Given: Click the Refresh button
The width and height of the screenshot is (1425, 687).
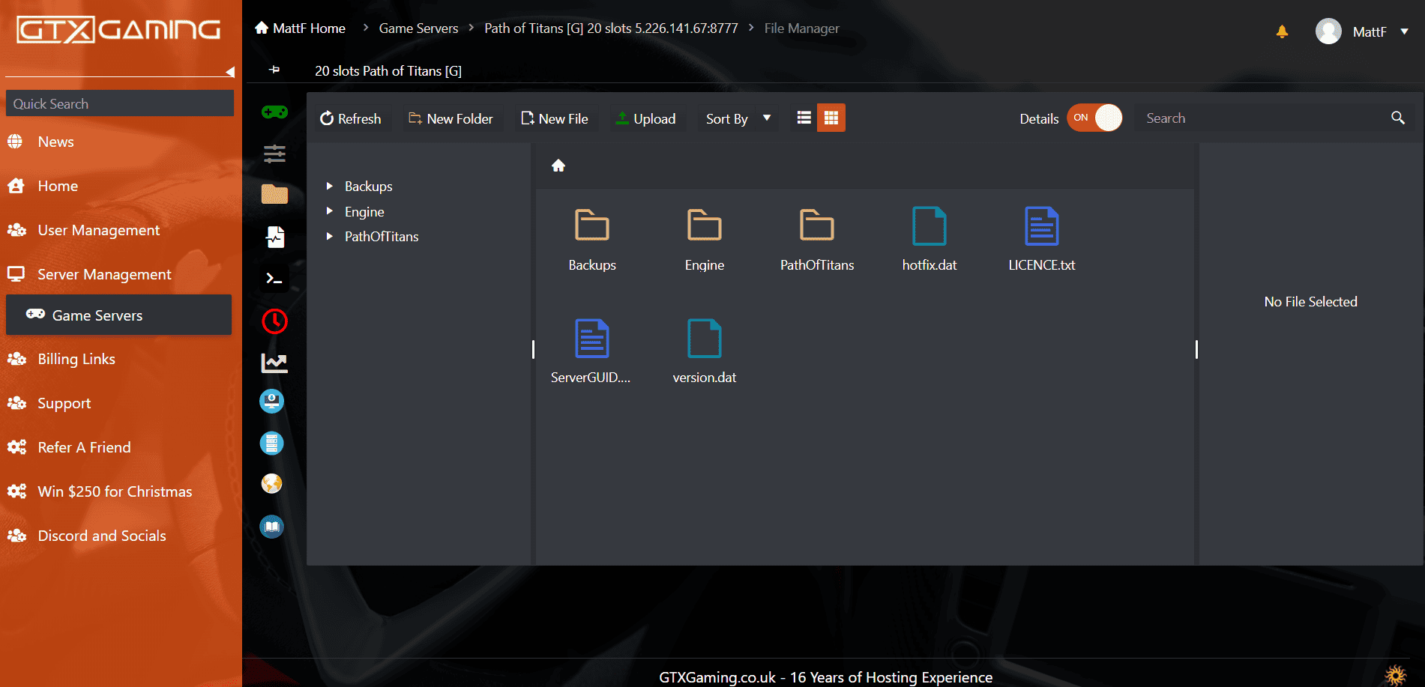Looking at the screenshot, I should pos(350,118).
